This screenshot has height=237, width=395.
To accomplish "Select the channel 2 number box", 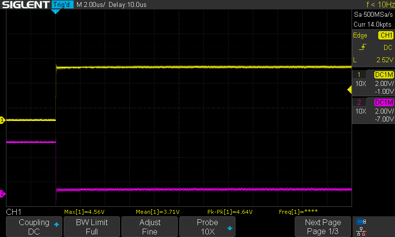I will pyautogui.click(x=359, y=102).
